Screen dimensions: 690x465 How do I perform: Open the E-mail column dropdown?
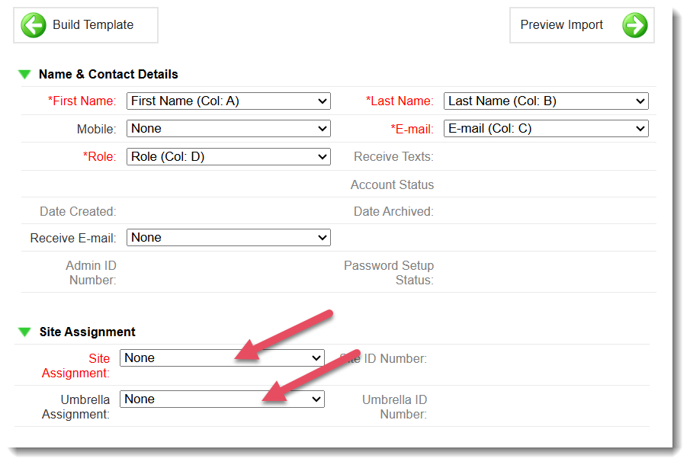[546, 129]
